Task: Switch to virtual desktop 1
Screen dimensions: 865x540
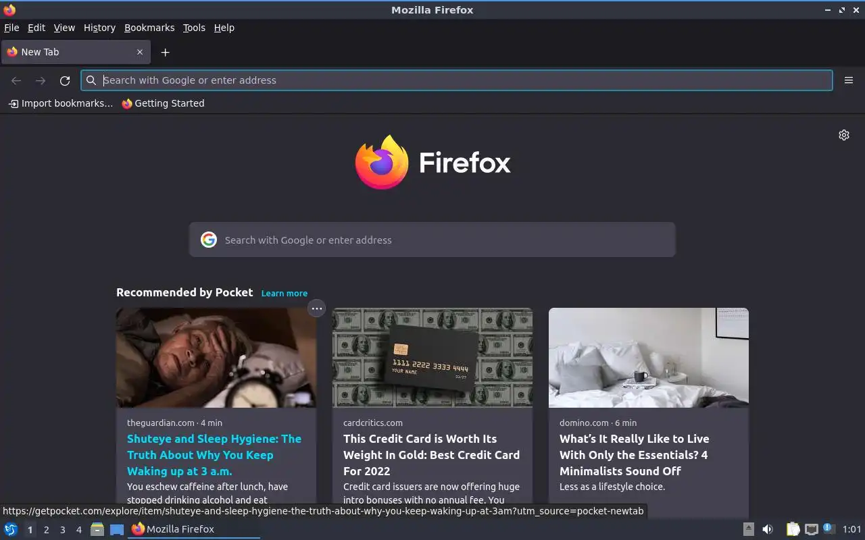Action: [30, 530]
